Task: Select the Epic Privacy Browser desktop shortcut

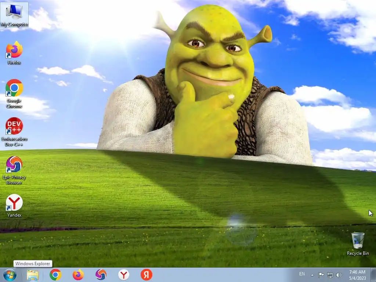Action: pyautogui.click(x=14, y=170)
